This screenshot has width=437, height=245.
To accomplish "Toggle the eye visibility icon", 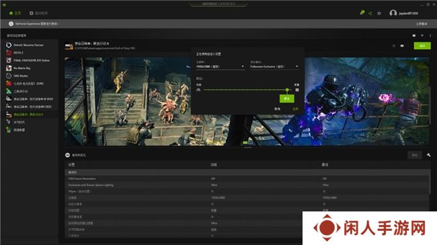I will pyautogui.click(x=402, y=46).
